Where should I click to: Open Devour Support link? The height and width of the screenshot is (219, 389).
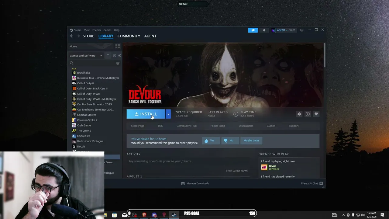(x=294, y=126)
